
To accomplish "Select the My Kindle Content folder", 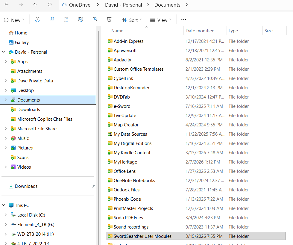I will pos(132,153).
